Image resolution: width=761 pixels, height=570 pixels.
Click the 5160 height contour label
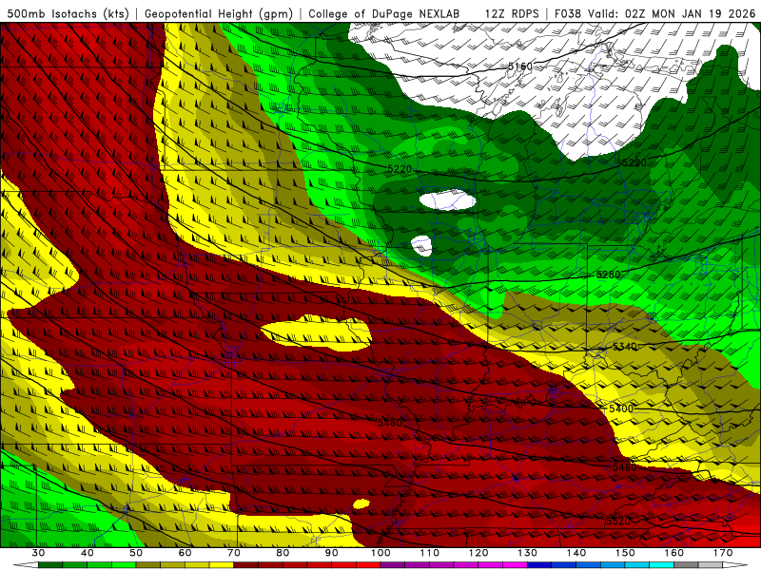point(520,66)
